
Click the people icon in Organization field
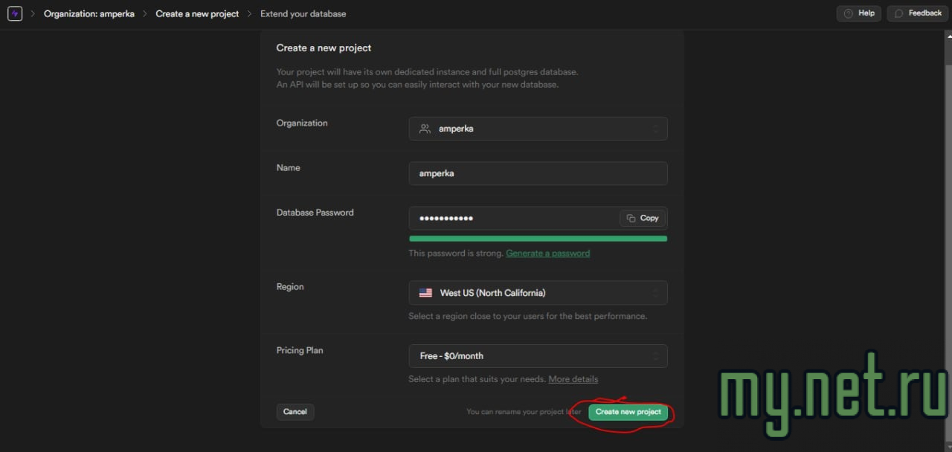425,129
